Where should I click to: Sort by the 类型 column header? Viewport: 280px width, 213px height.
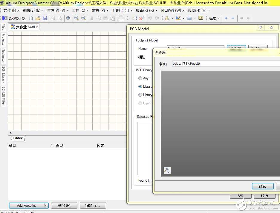(75, 146)
